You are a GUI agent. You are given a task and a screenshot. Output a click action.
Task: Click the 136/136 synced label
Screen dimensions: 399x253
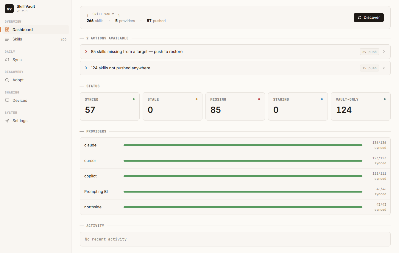pos(379,145)
